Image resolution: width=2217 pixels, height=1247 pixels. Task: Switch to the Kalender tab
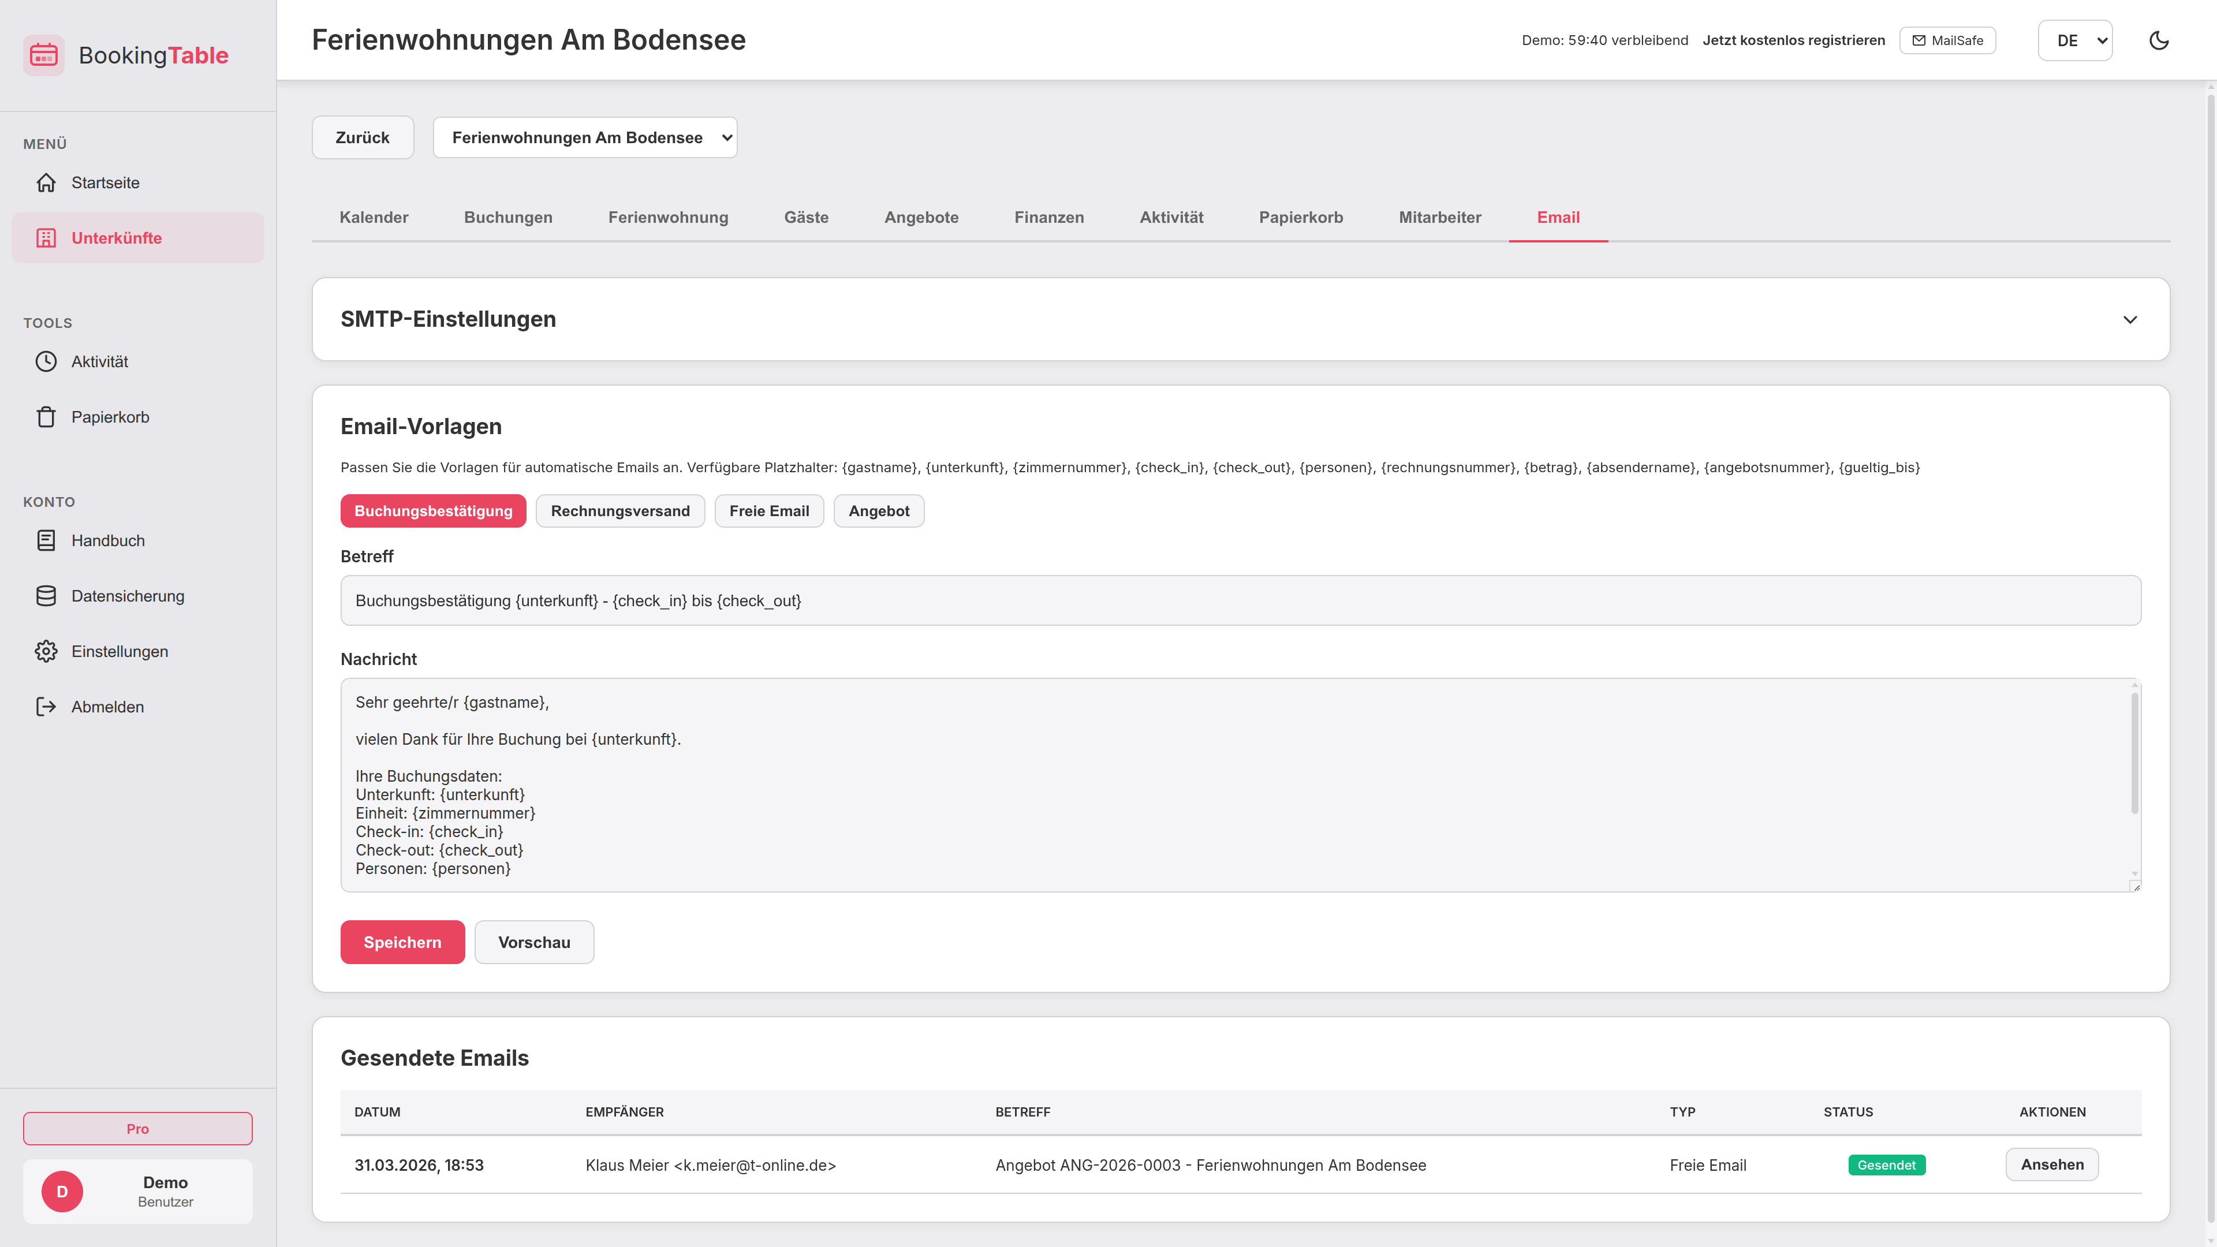coord(374,218)
